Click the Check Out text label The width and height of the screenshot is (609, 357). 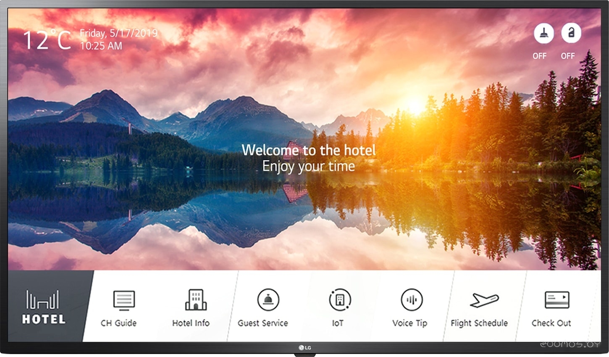(x=551, y=323)
